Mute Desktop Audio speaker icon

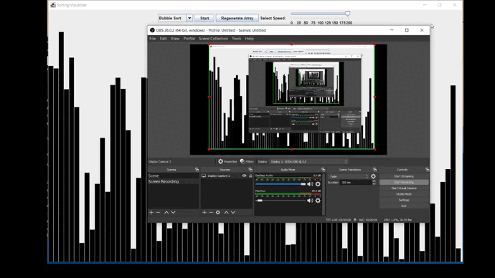[x=311, y=184]
